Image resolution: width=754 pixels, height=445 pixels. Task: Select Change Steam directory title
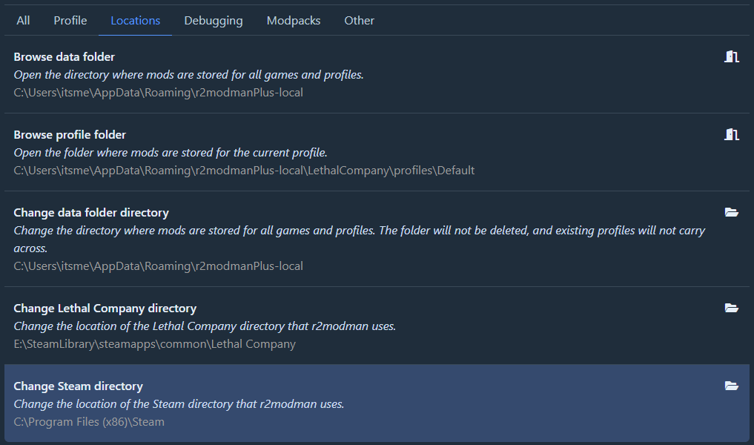click(78, 386)
